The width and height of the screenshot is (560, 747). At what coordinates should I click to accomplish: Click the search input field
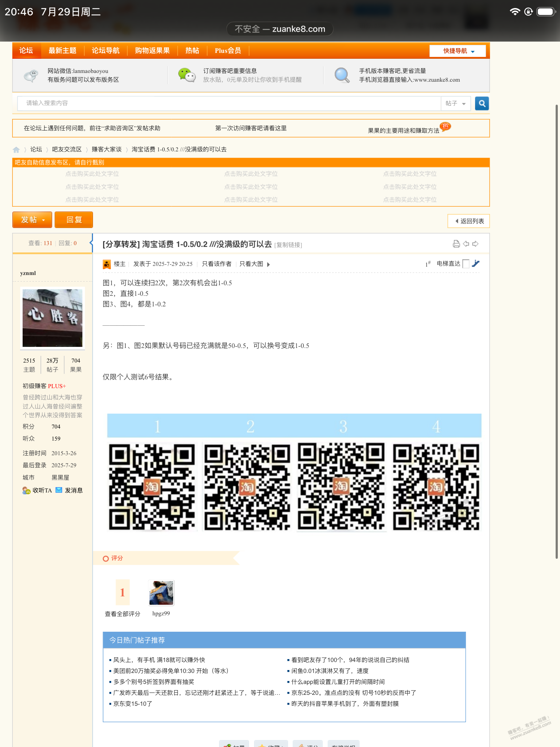point(229,104)
